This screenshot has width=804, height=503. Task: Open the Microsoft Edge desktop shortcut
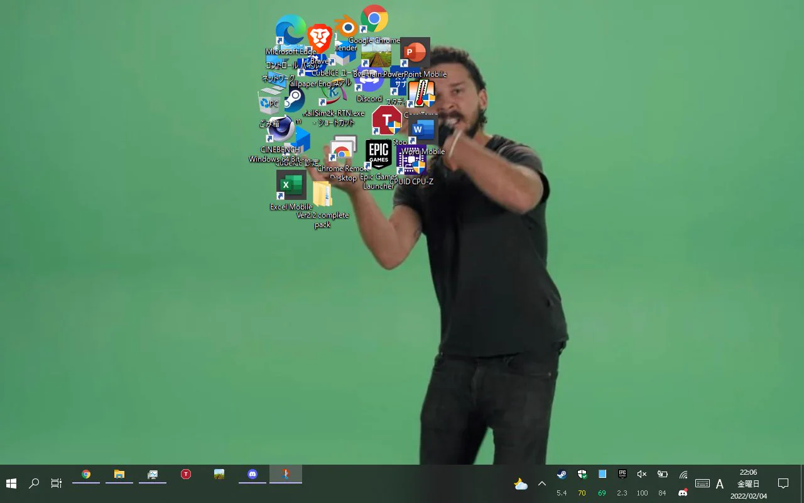[x=291, y=30]
